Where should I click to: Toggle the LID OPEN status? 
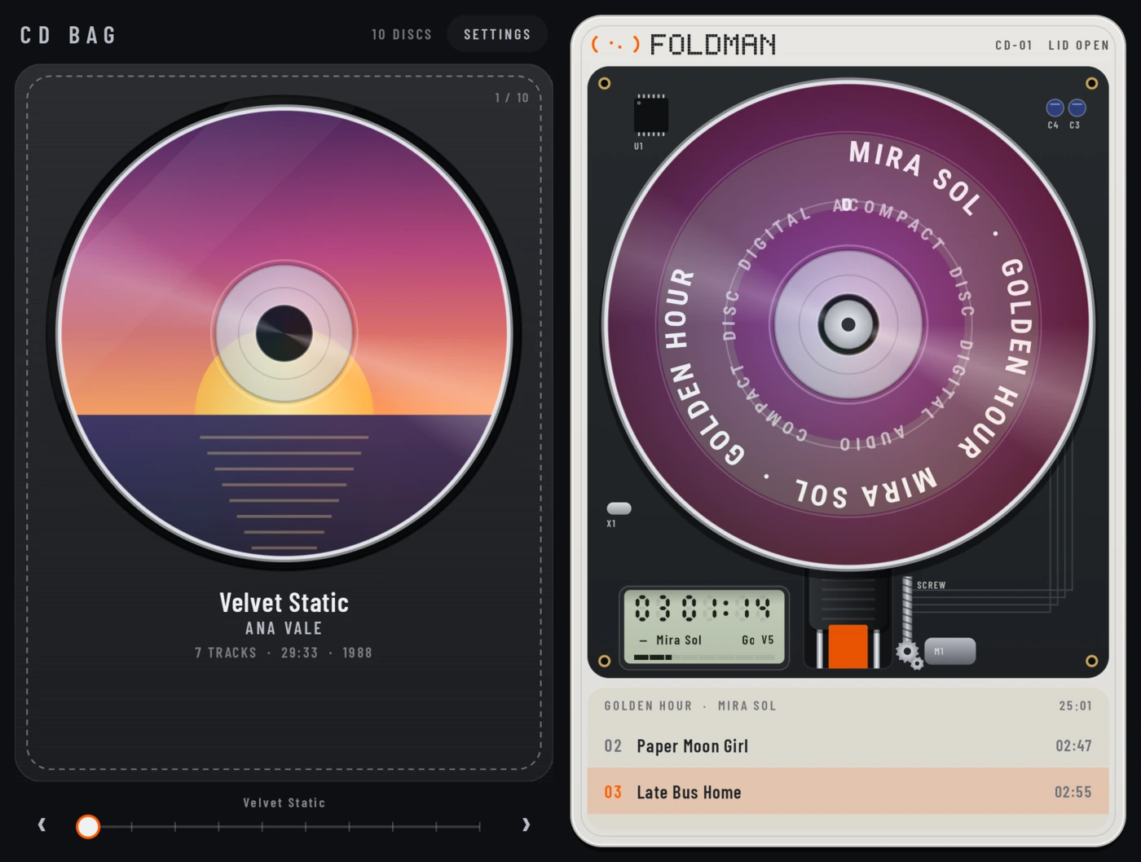point(1078,45)
